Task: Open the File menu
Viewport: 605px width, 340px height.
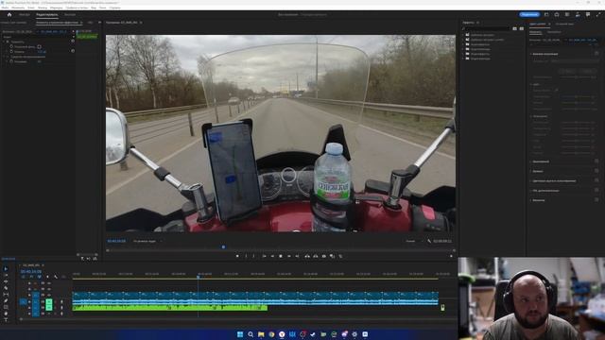Action: [x=5, y=8]
